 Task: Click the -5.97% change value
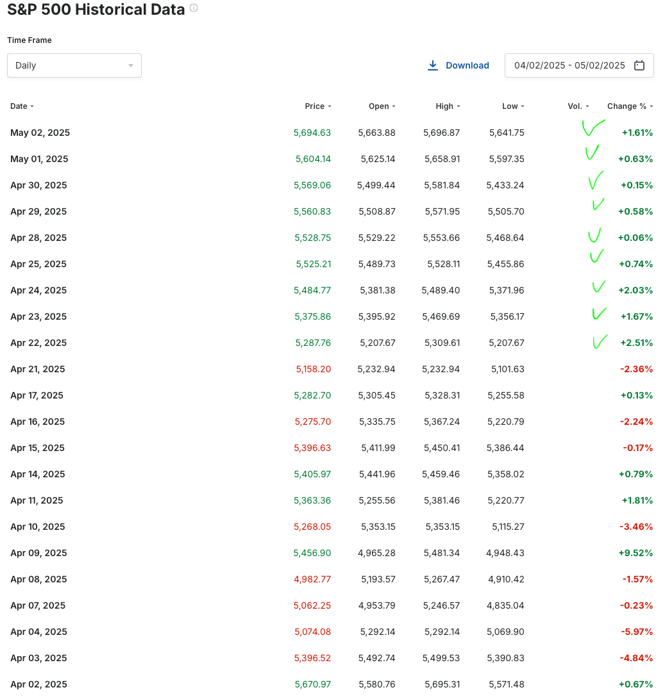[x=637, y=632]
